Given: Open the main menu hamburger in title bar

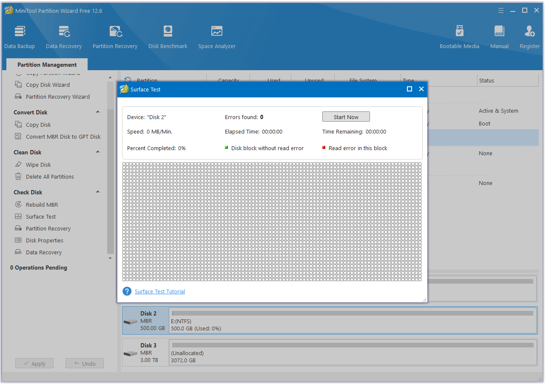Looking at the screenshot, I should [x=501, y=10].
